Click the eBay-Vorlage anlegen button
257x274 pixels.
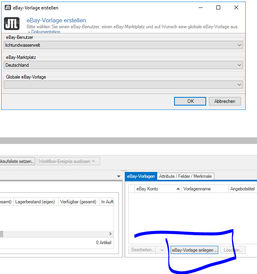pyautogui.click(x=194, y=250)
